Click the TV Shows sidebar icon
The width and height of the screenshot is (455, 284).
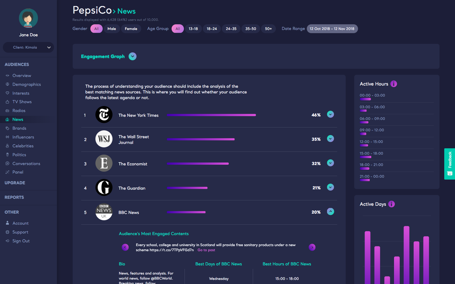(7, 102)
